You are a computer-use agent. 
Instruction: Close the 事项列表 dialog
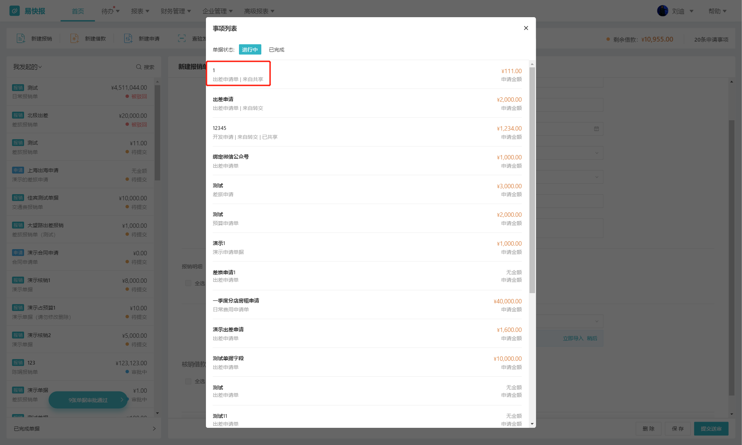pyautogui.click(x=526, y=28)
